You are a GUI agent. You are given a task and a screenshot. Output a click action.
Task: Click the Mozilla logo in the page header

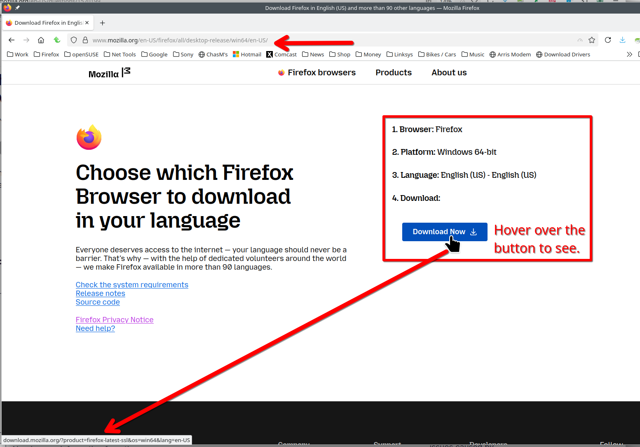(109, 73)
